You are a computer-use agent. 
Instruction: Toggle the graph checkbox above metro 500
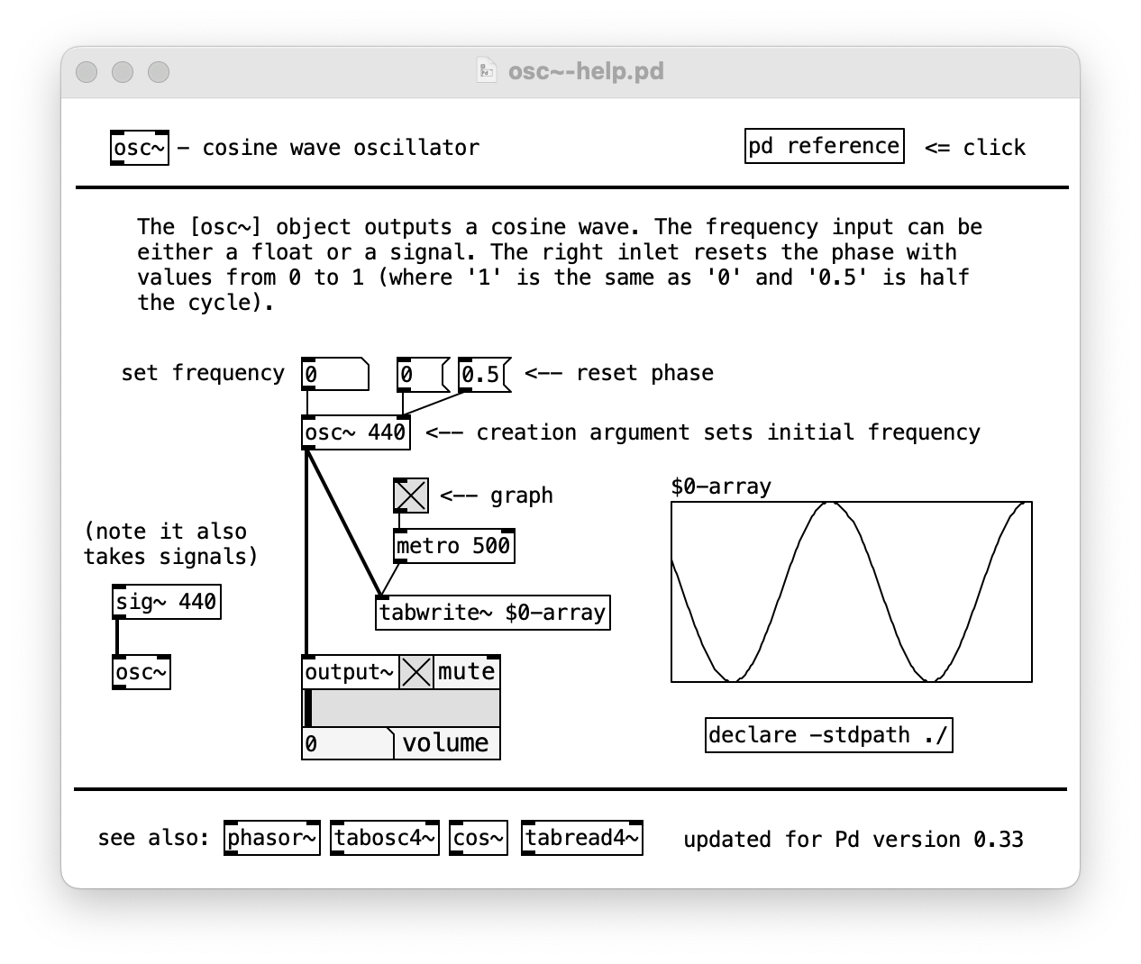point(411,496)
